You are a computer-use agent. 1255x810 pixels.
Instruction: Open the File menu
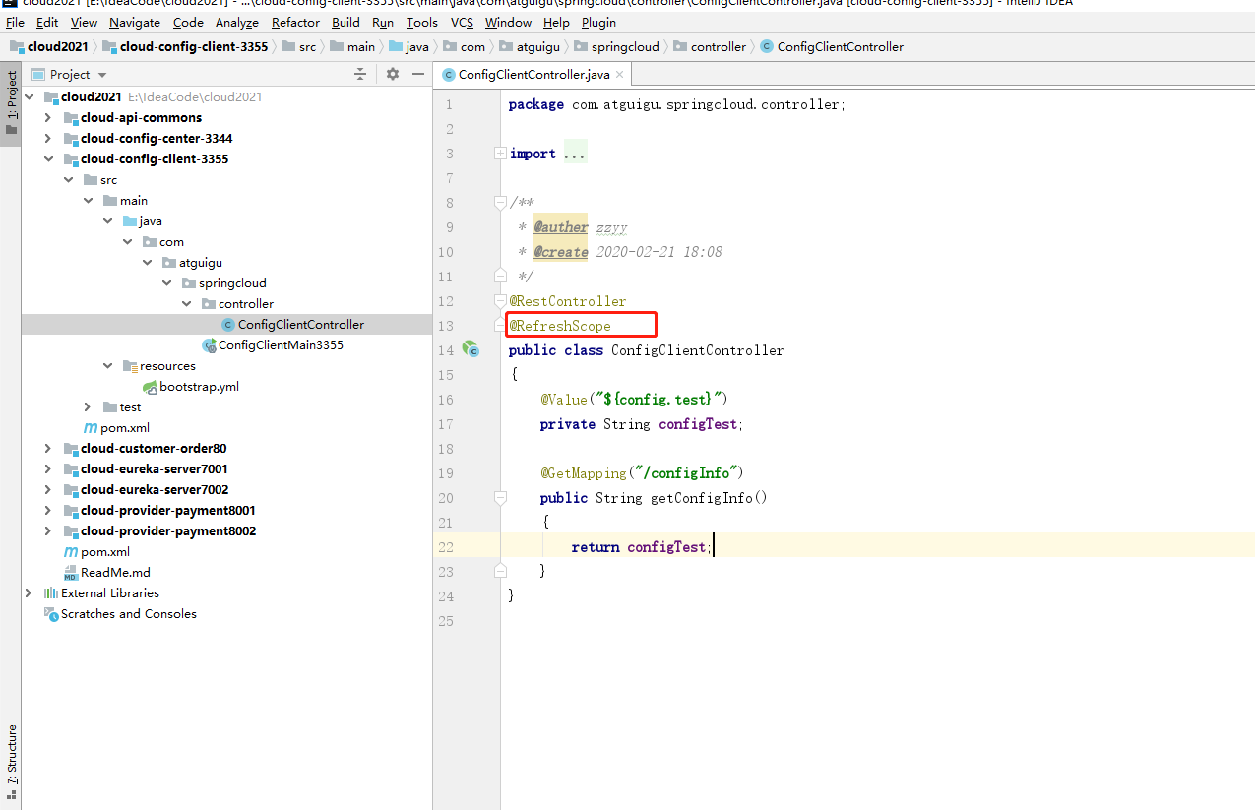coord(16,22)
